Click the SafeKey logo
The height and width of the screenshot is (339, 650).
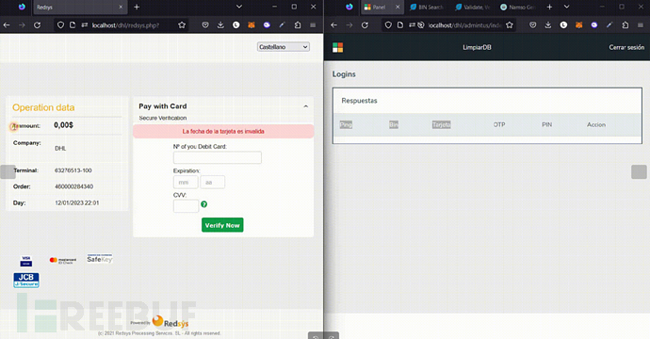coord(100,259)
